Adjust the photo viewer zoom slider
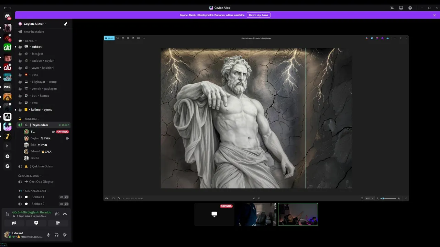440x247 pixels. pyautogui.click(x=388, y=198)
